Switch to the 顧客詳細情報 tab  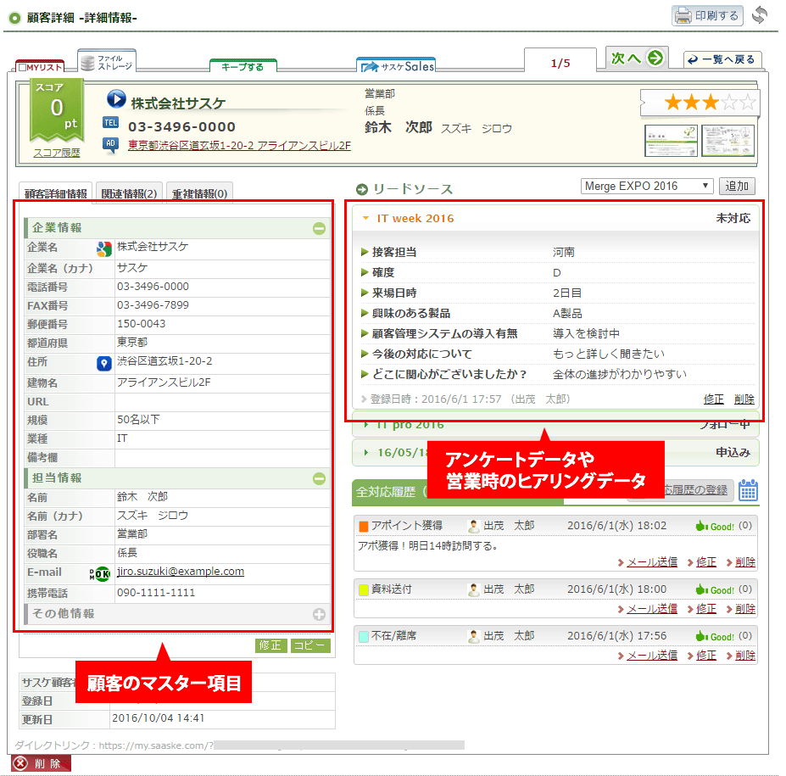coord(56,193)
